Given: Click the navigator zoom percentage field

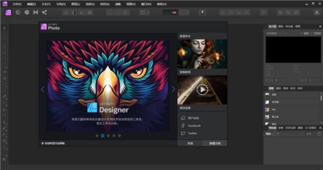Looking at the screenshot, I should (310, 134).
